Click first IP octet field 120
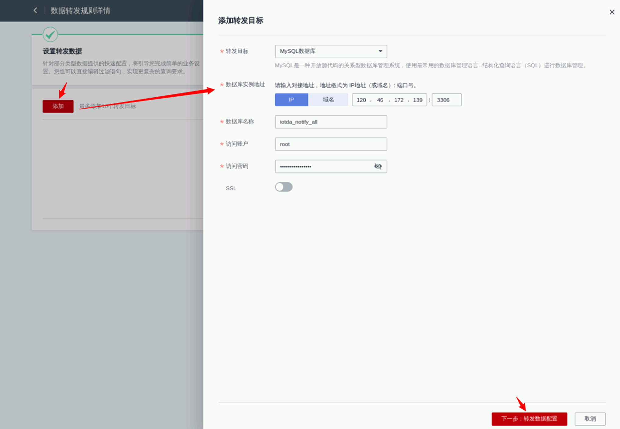 [361, 100]
